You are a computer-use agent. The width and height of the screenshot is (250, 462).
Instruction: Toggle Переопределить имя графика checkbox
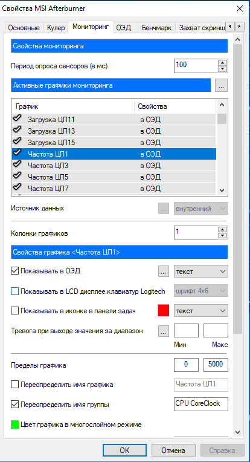14,385
